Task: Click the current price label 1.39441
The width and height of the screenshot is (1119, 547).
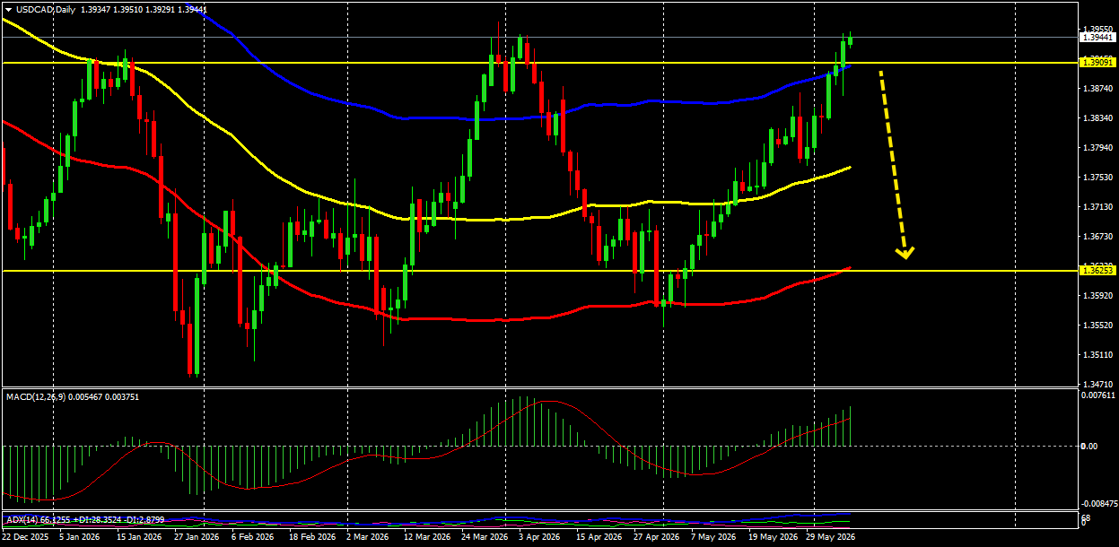Action: 1097,38
